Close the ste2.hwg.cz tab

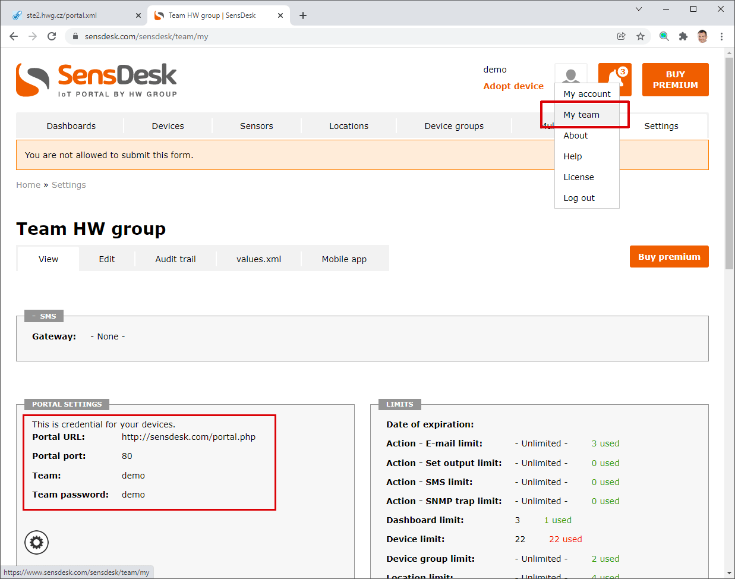(138, 15)
